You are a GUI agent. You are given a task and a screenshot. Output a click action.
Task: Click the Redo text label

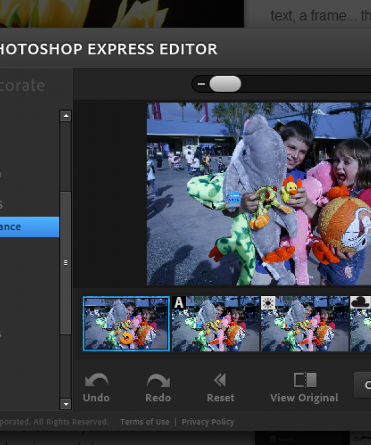pyautogui.click(x=158, y=398)
